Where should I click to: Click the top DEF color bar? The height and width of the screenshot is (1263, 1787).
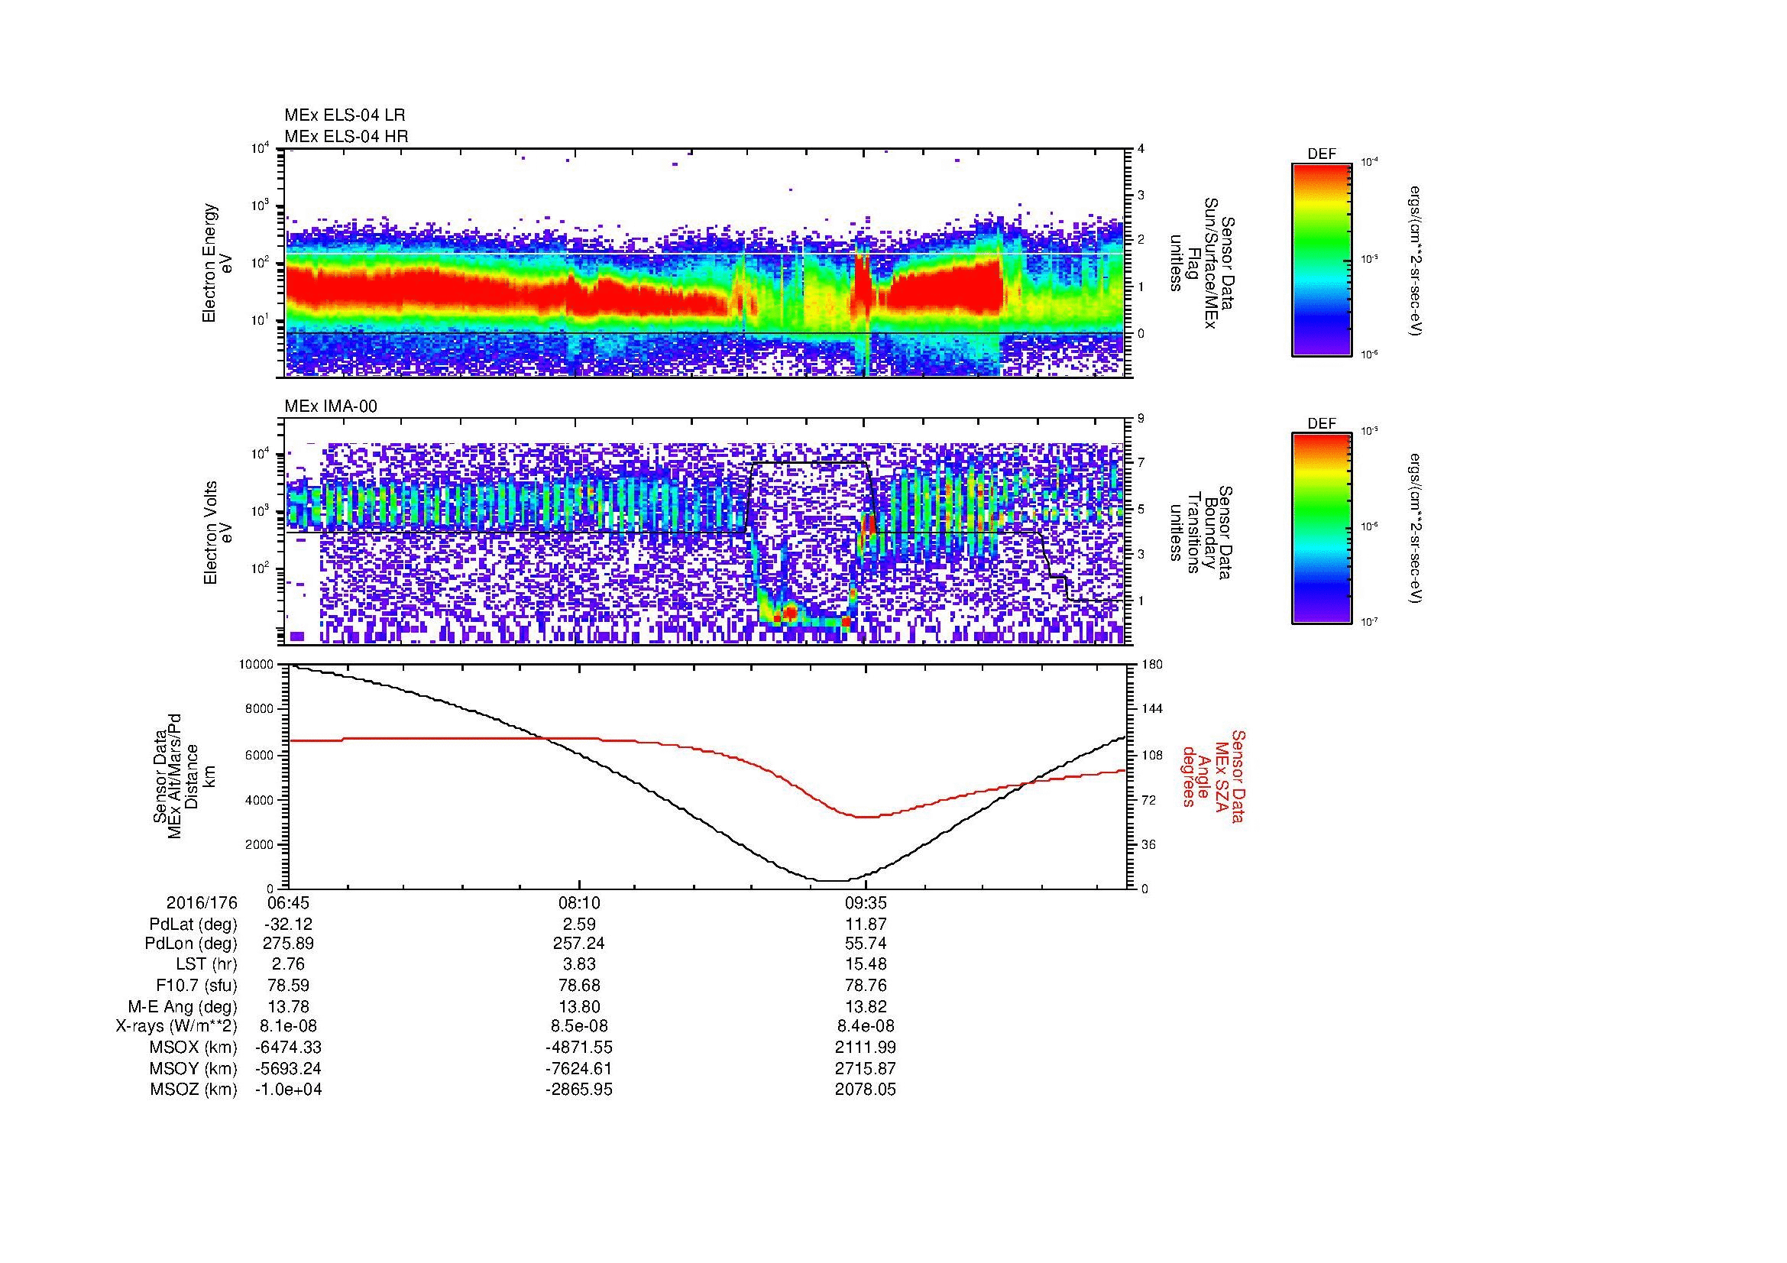[x=1322, y=259]
